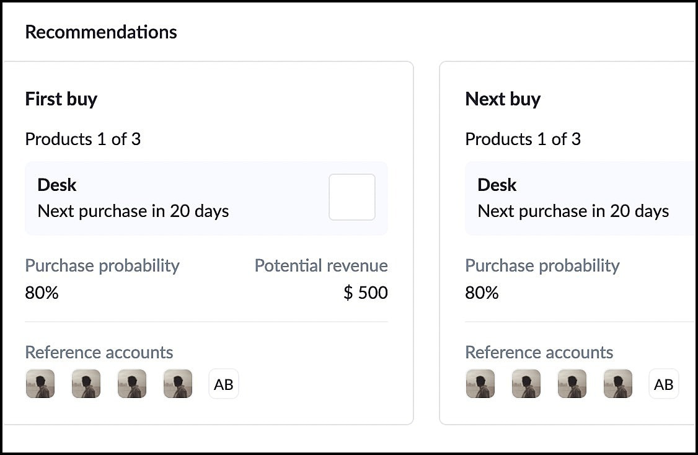
Task: Click fourth reference account avatar in Next buy
Action: click(617, 384)
